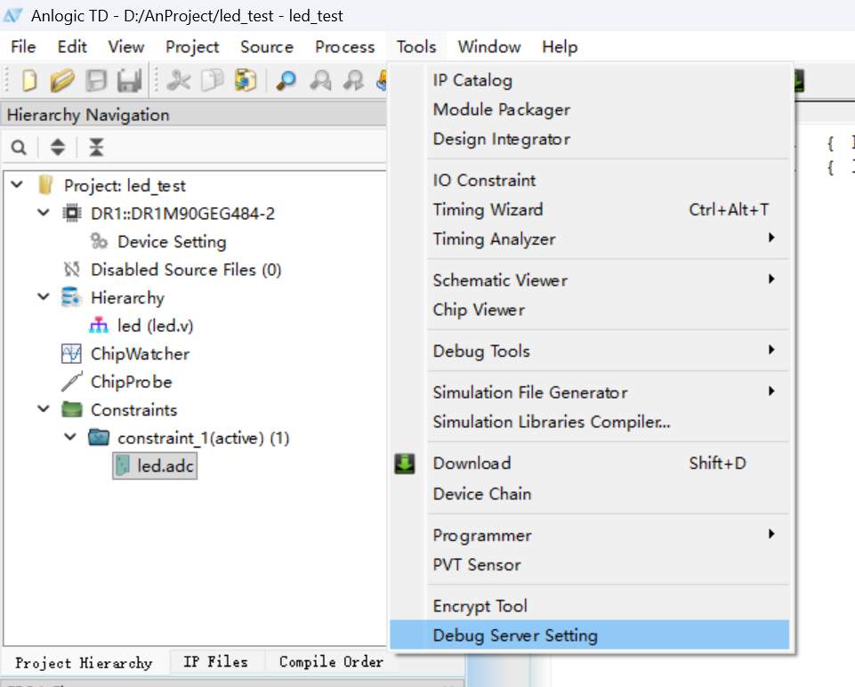Open the Debug Tools submenu
Screen dimensions: 855x687
tap(590, 352)
